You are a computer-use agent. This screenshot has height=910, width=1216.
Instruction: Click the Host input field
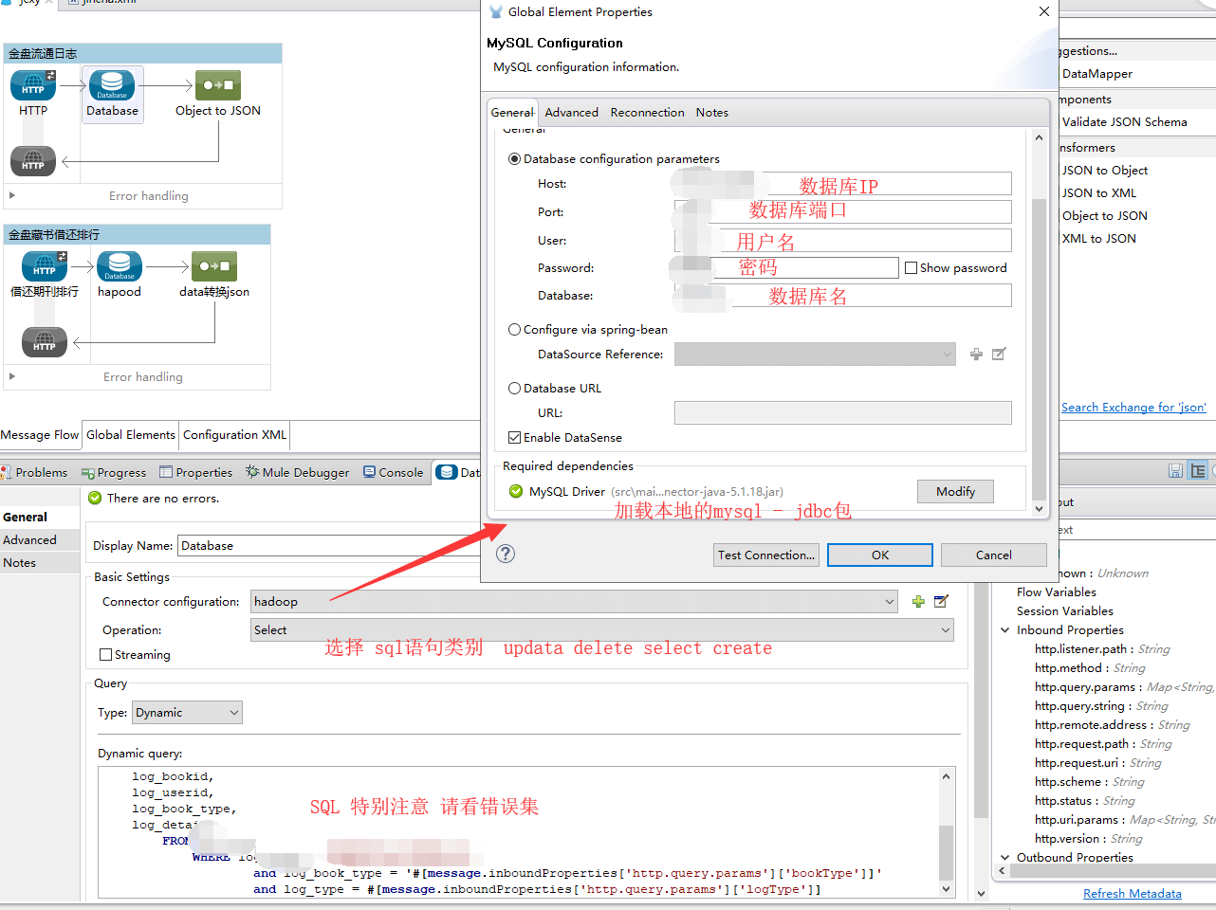[x=842, y=184]
